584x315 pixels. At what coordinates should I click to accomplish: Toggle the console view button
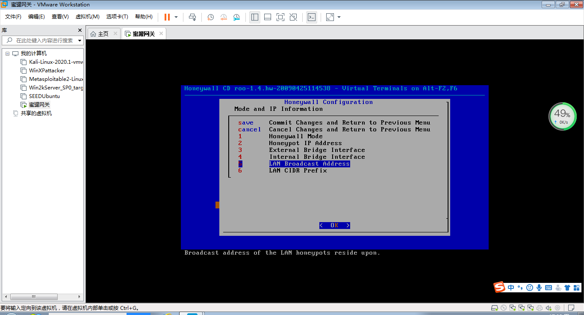pos(312,17)
